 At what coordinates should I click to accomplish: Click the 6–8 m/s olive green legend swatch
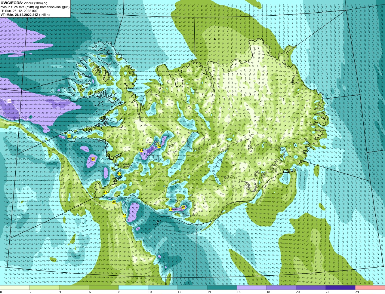click(x=104, y=288)
